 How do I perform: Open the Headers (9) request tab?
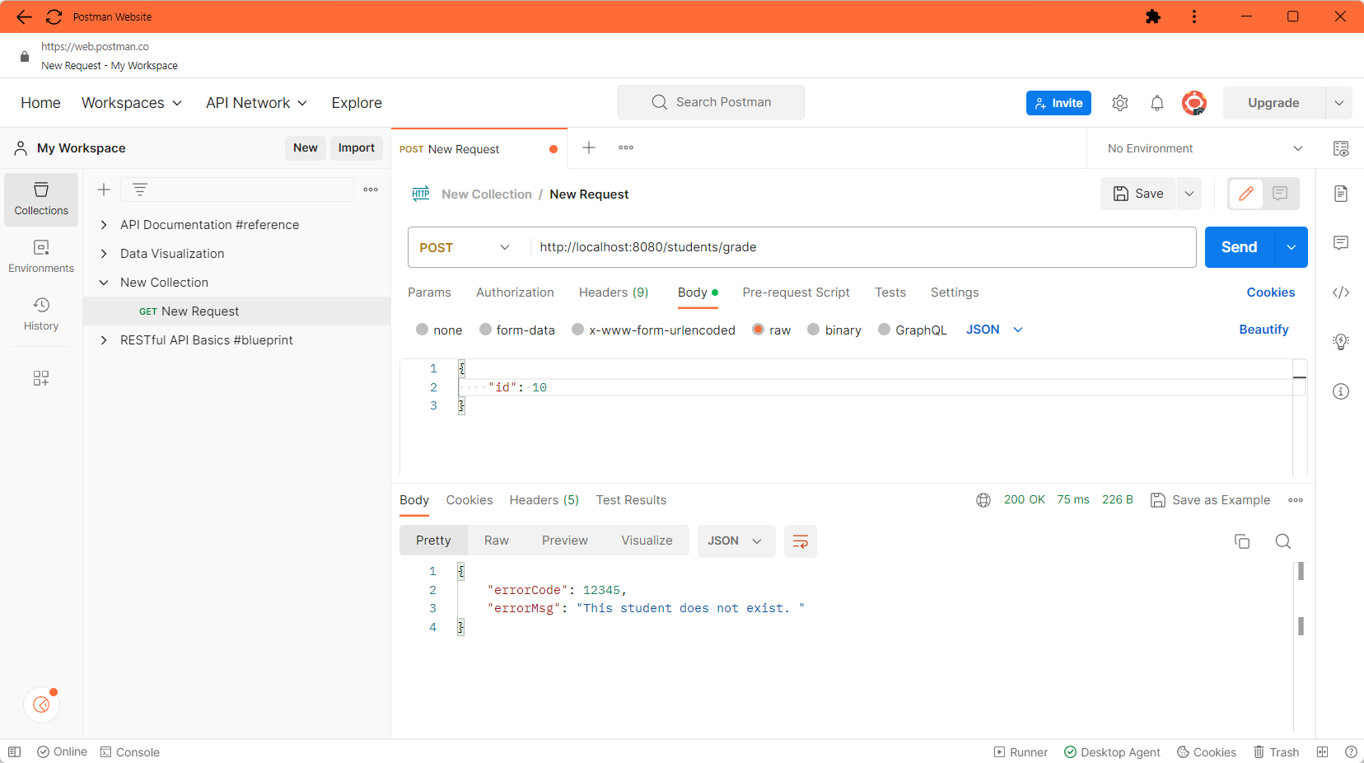[614, 293]
